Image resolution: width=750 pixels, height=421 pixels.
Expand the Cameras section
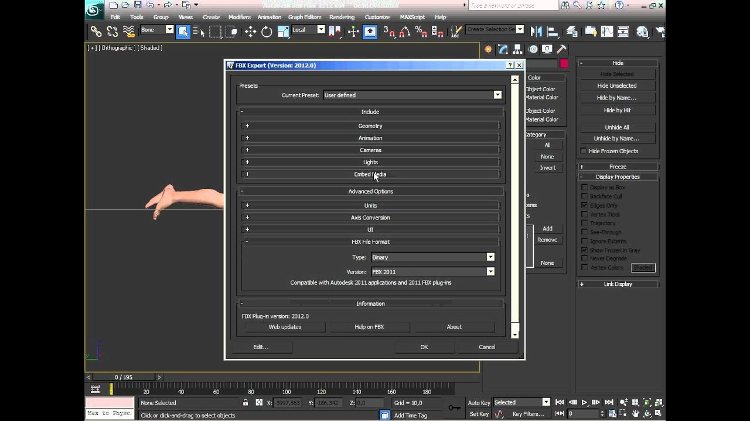click(x=370, y=150)
